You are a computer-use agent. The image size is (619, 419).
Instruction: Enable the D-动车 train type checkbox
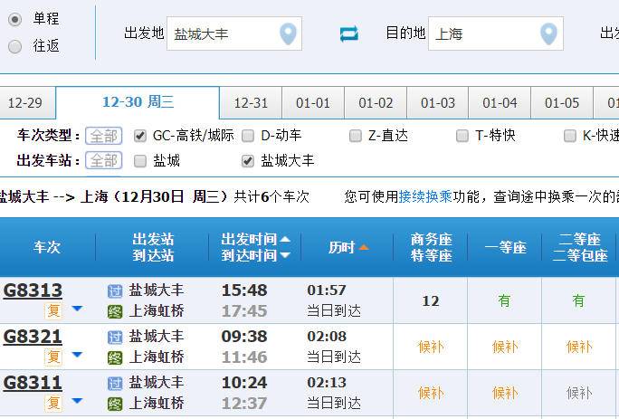248,136
